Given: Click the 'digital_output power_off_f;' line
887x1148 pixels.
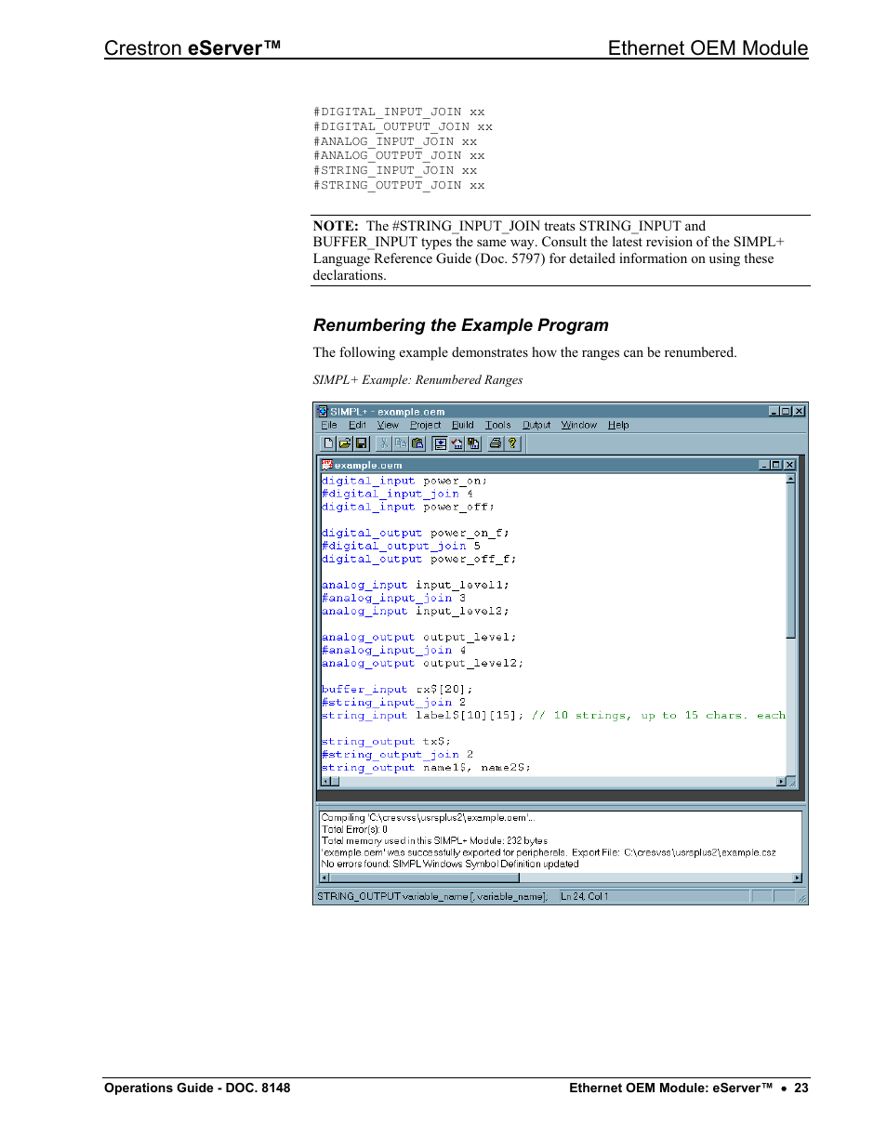Looking at the screenshot, I should click(419, 559).
